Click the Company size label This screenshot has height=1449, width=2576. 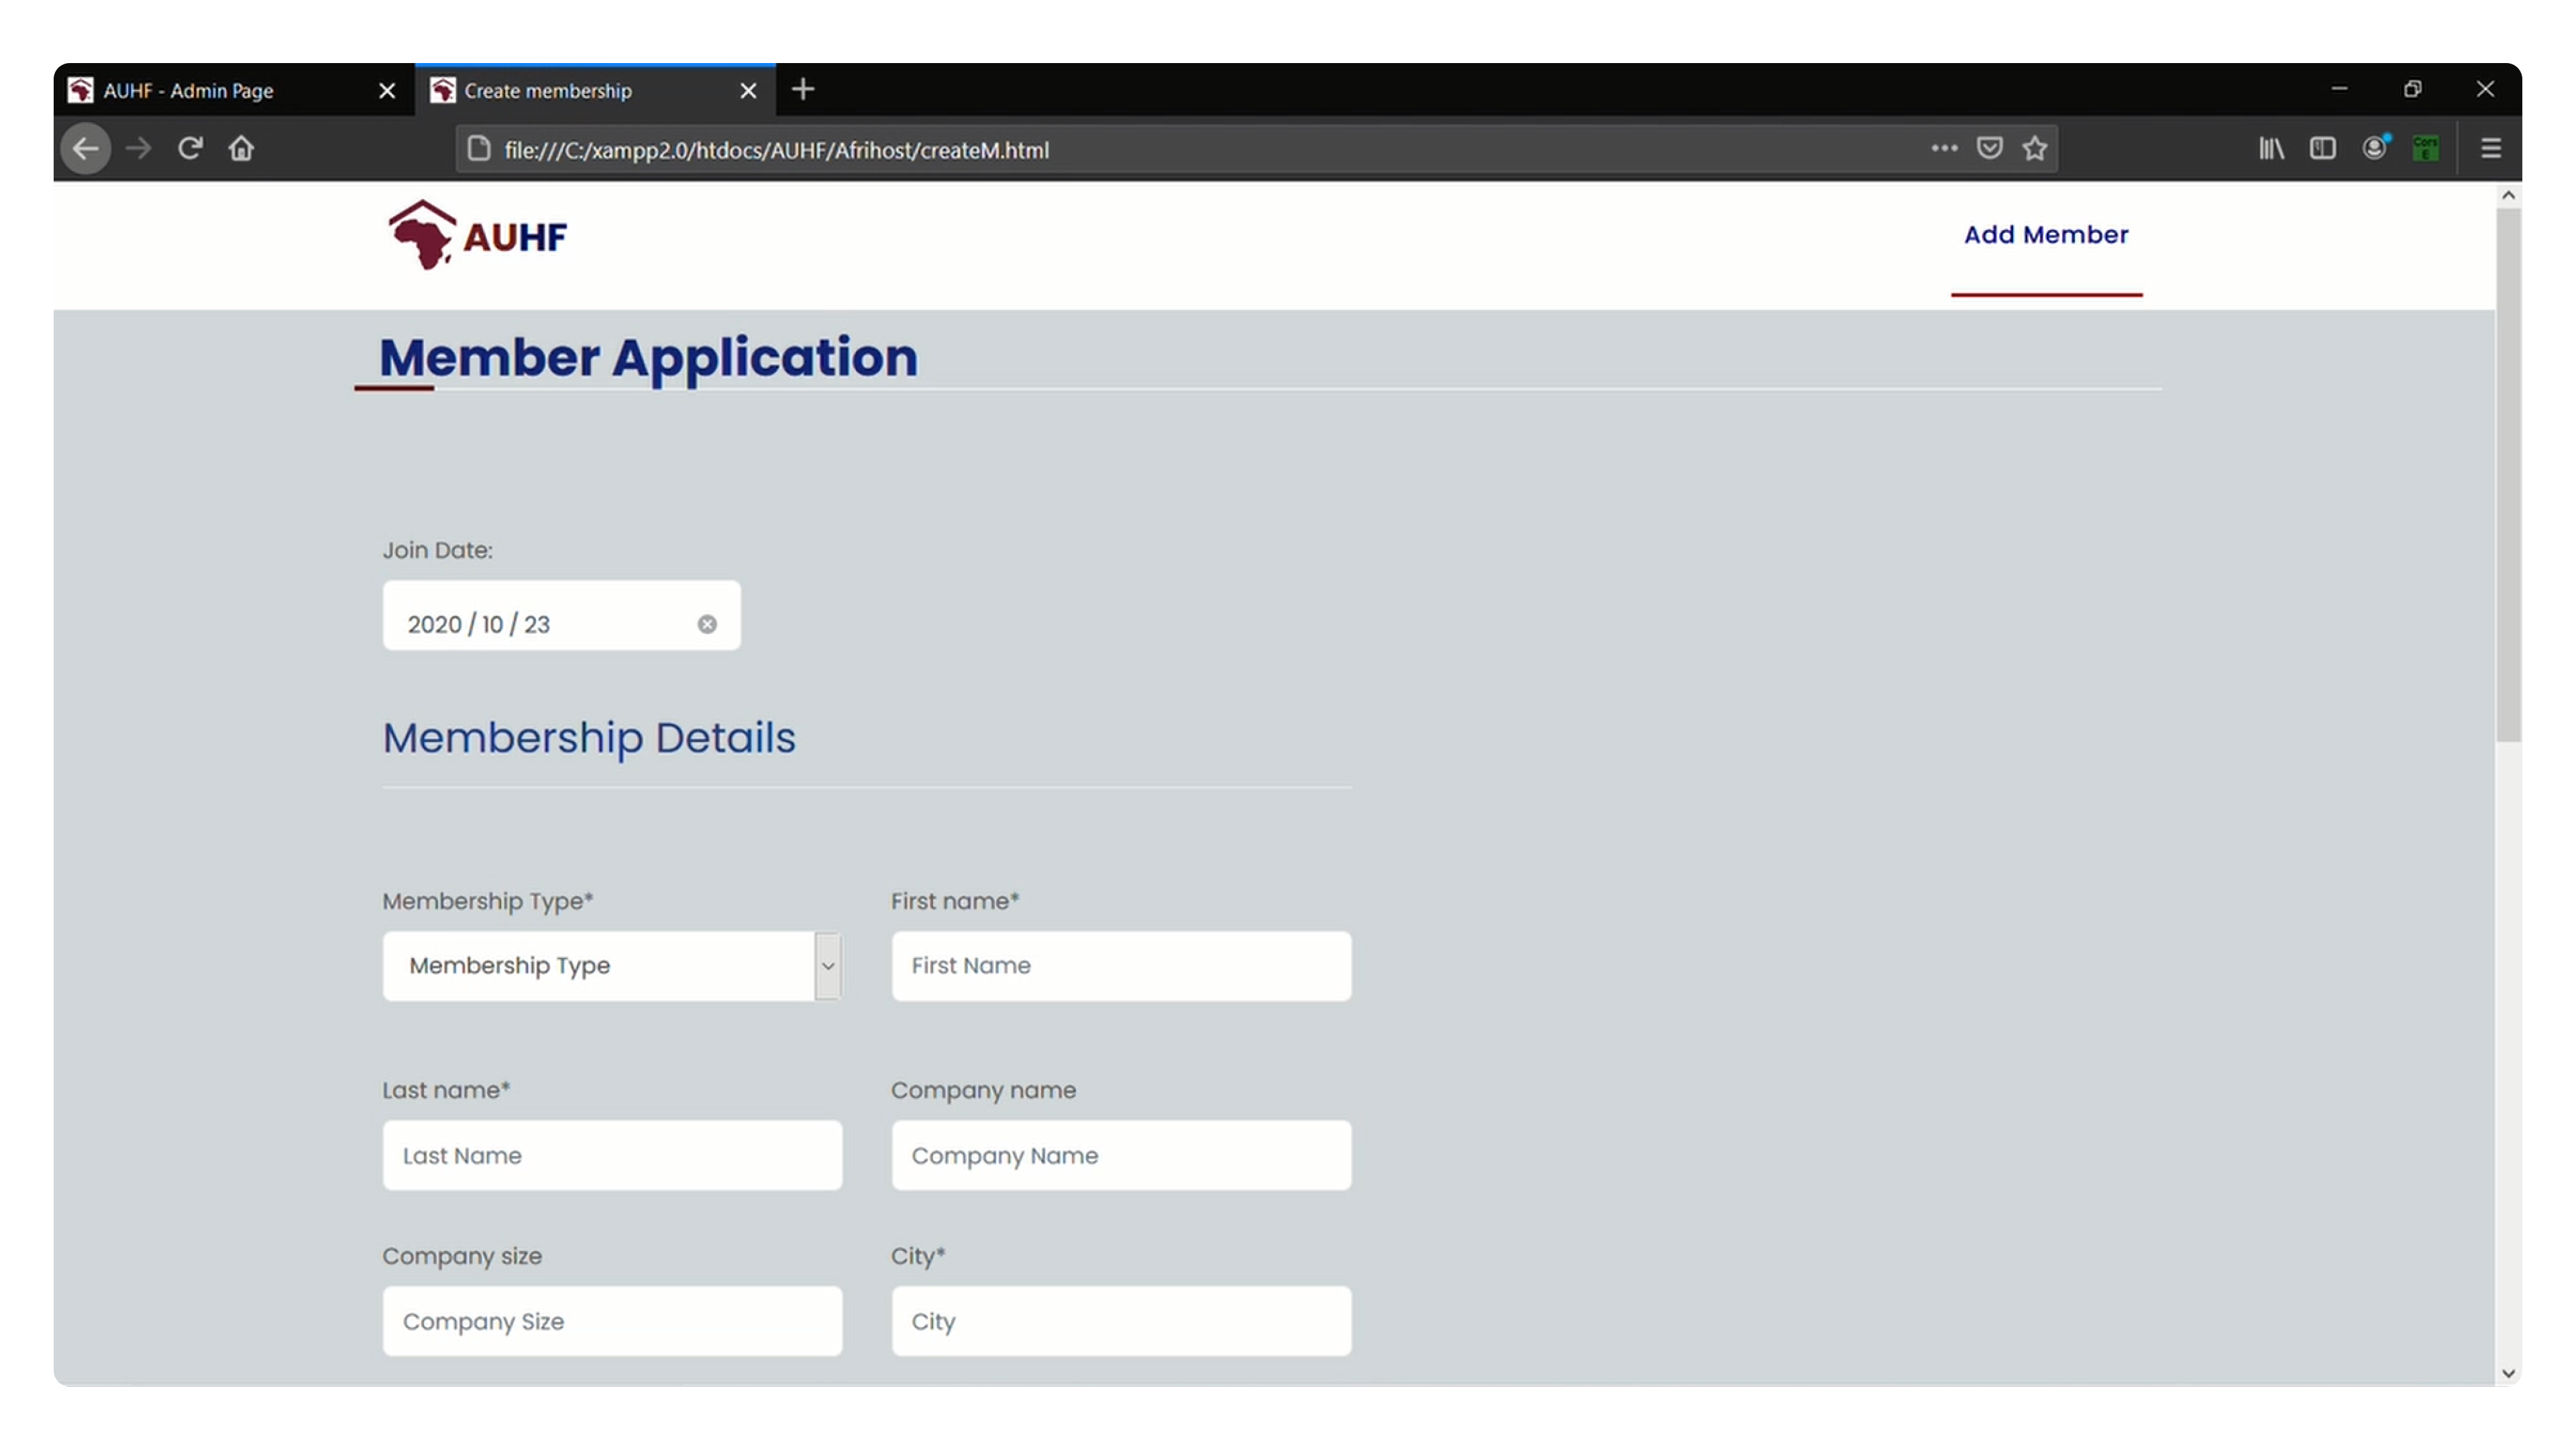pos(462,1256)
